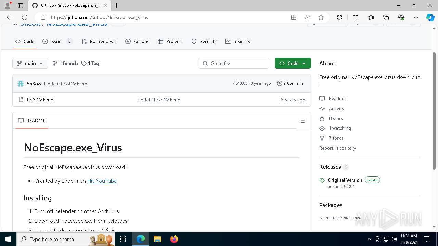
Task: Click Windows taskbar search box
Action: tap(66, 239)
